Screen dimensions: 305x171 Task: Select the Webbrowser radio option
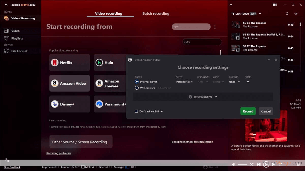pos(137,88)
